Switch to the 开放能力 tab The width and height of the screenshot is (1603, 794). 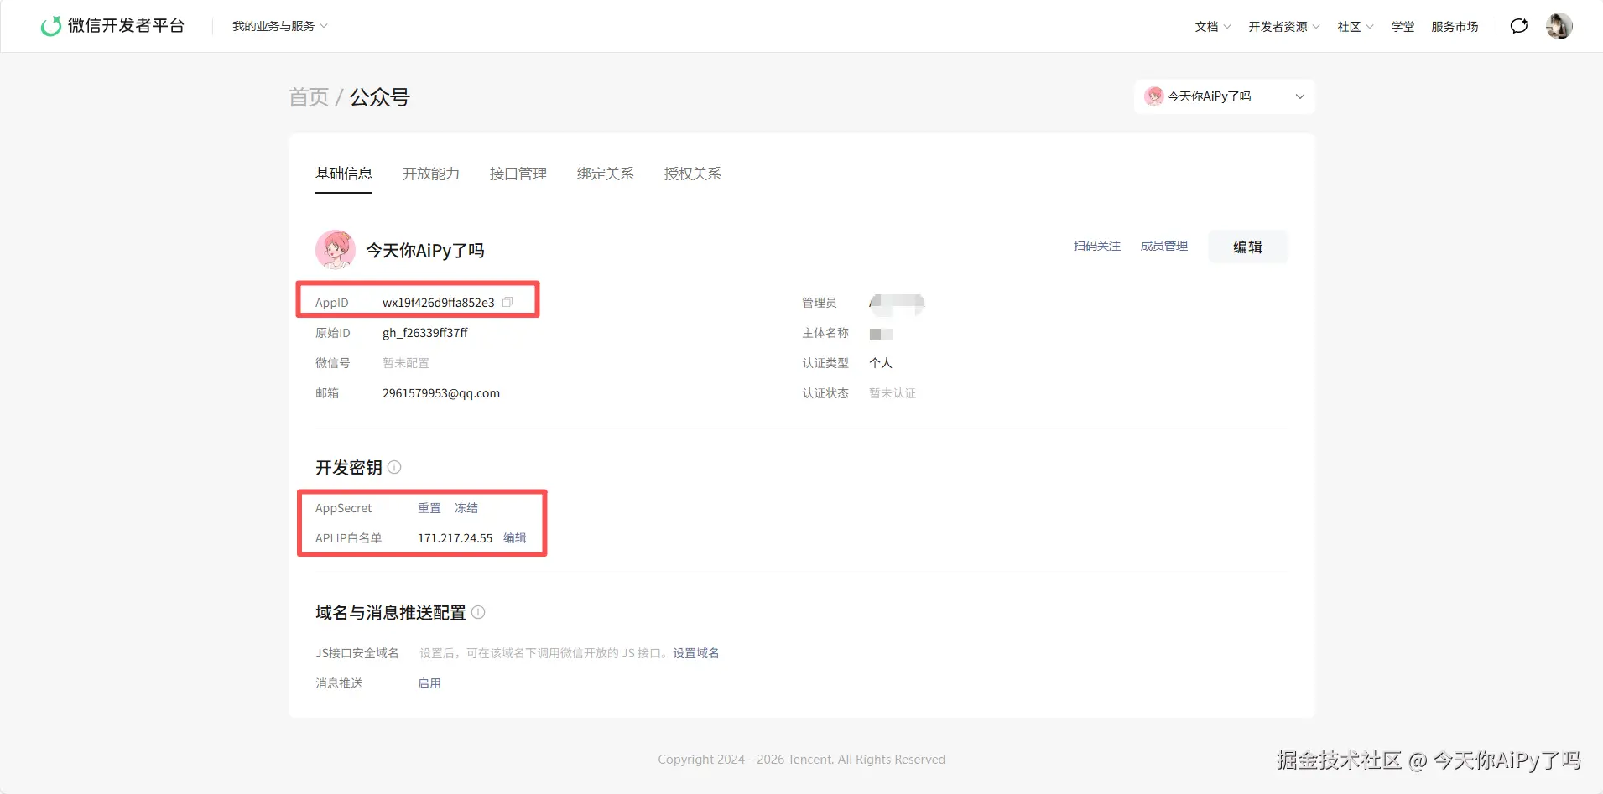click(431, 174)
